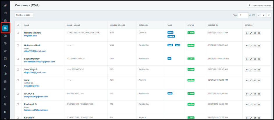Edit Richard Mathew using the pencil icon
The height and width of the screenshot is (120, 274).
tap(251, 33)
